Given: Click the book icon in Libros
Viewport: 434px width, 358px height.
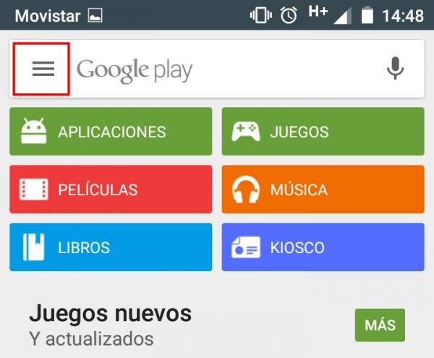Looking at the screenshot, I should (x=33, y=247).
